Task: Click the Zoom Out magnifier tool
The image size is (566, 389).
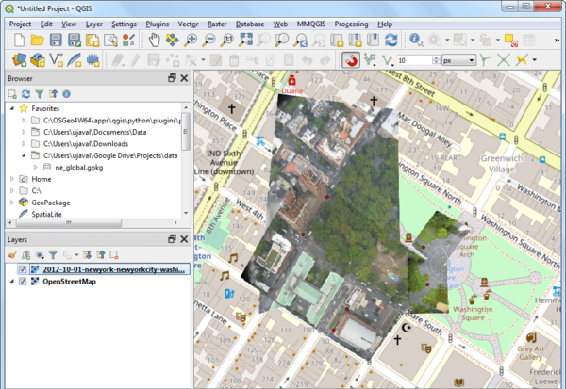Action: (x=208, y=40)
